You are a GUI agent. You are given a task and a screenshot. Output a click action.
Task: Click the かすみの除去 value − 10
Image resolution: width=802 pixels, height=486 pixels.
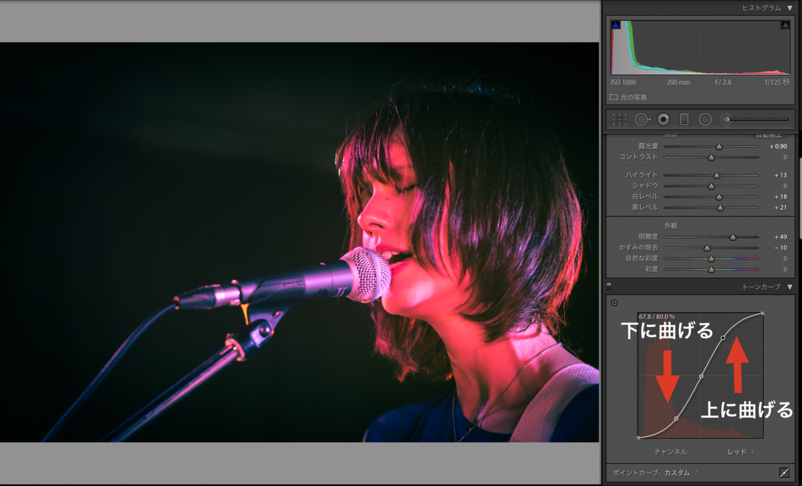point(781,247)
